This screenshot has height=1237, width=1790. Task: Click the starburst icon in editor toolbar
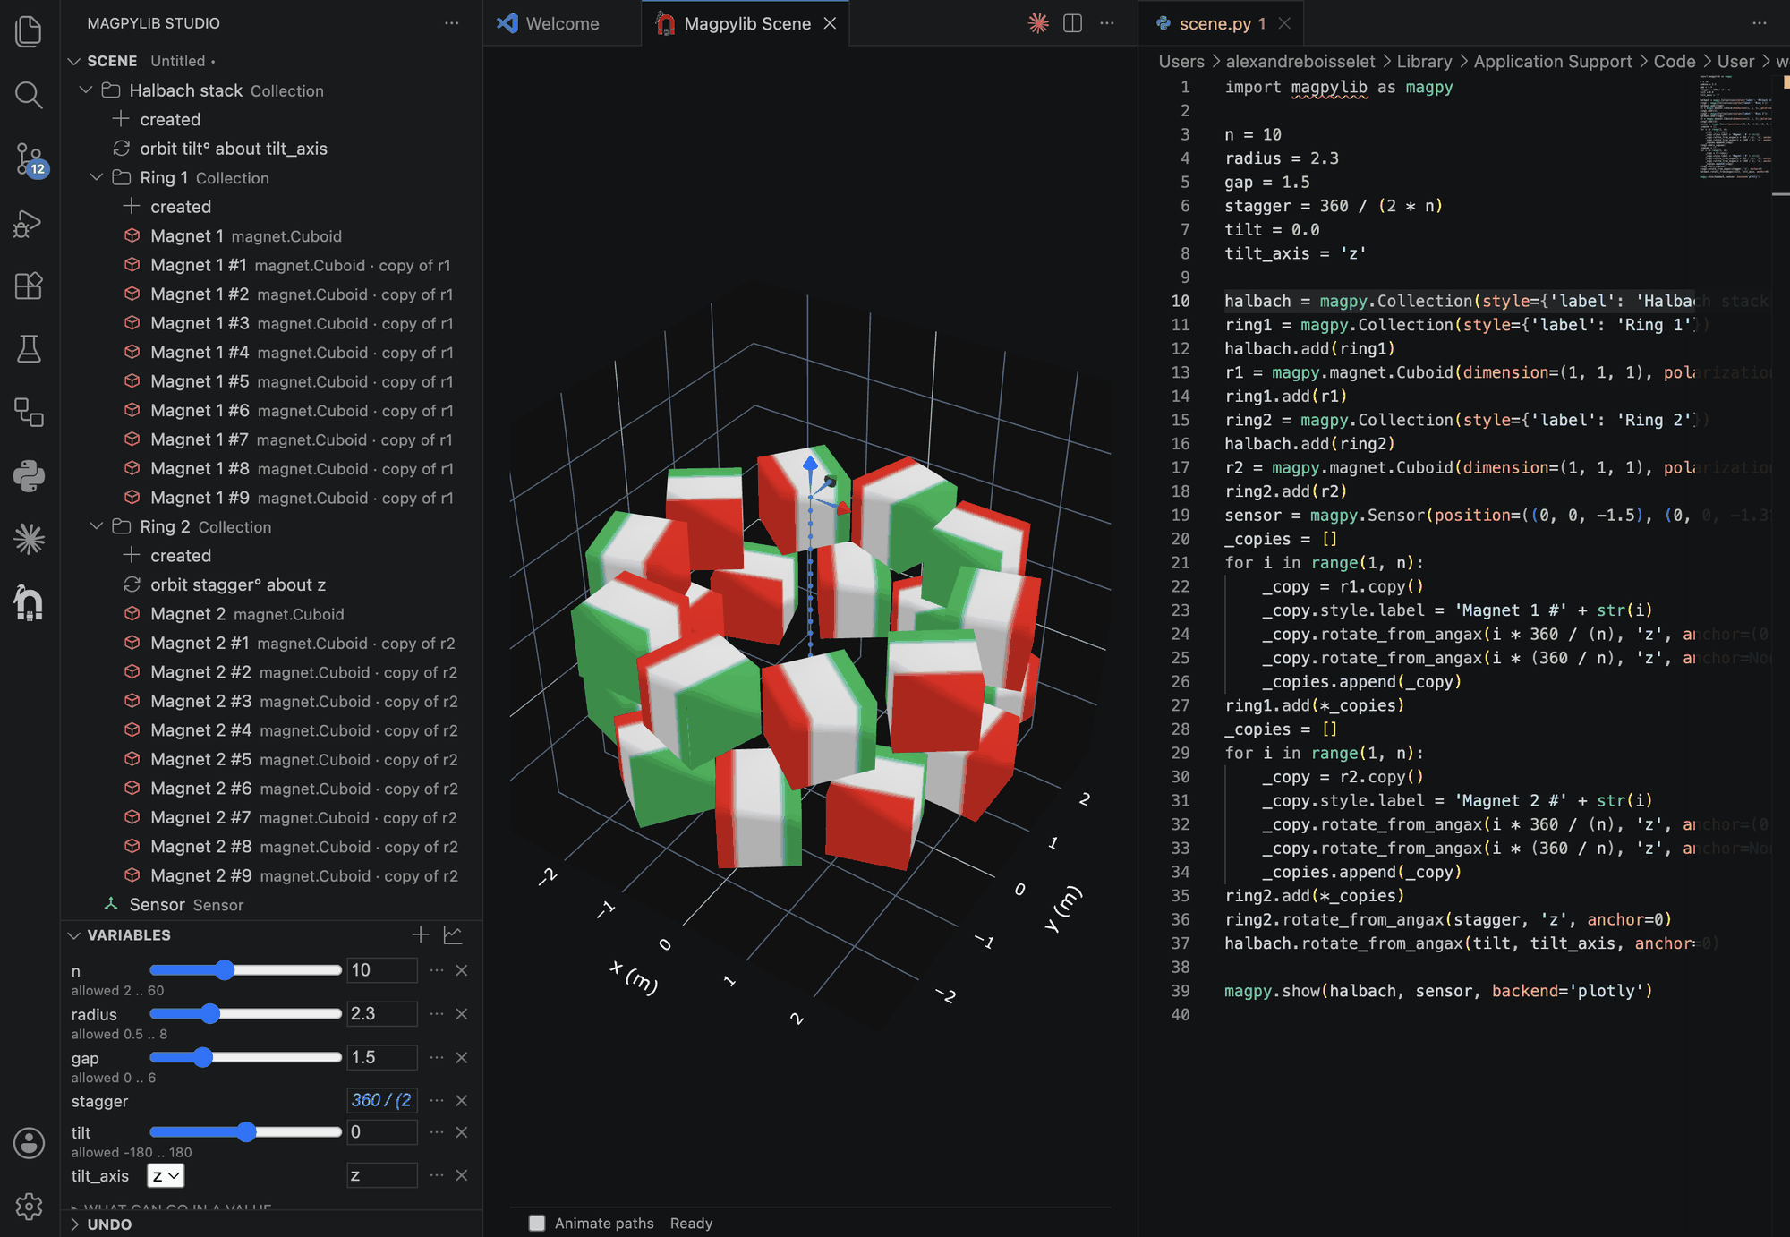pyautogui.click(x=1038, y=23)
